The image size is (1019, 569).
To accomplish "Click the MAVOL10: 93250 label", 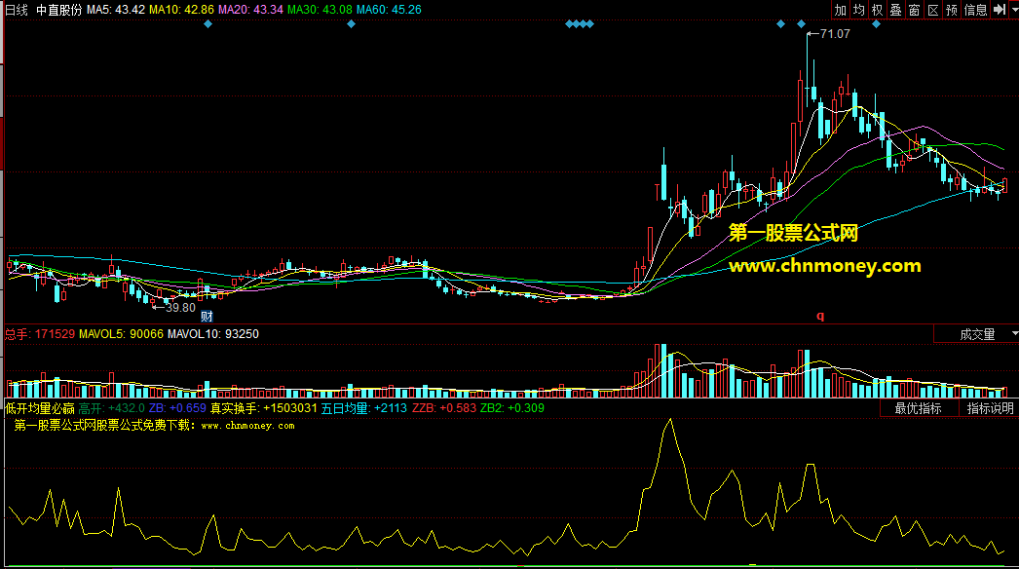I will (213, 334).
